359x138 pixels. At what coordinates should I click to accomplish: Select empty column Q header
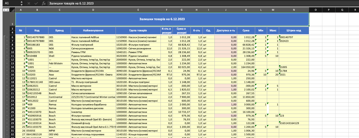click(342, 10)
